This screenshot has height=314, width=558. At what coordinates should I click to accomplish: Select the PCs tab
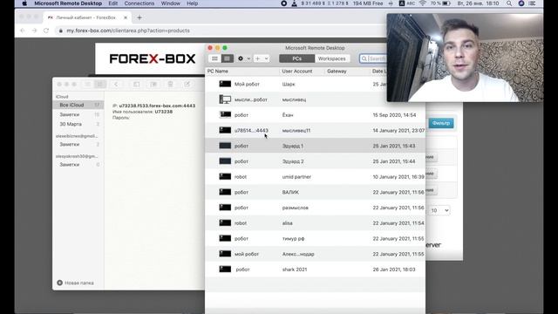click(296, 58)
